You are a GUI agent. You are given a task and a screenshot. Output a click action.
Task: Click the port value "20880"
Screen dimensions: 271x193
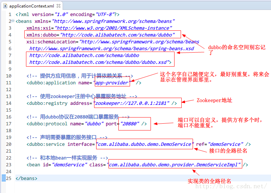[x=130, y=124]
